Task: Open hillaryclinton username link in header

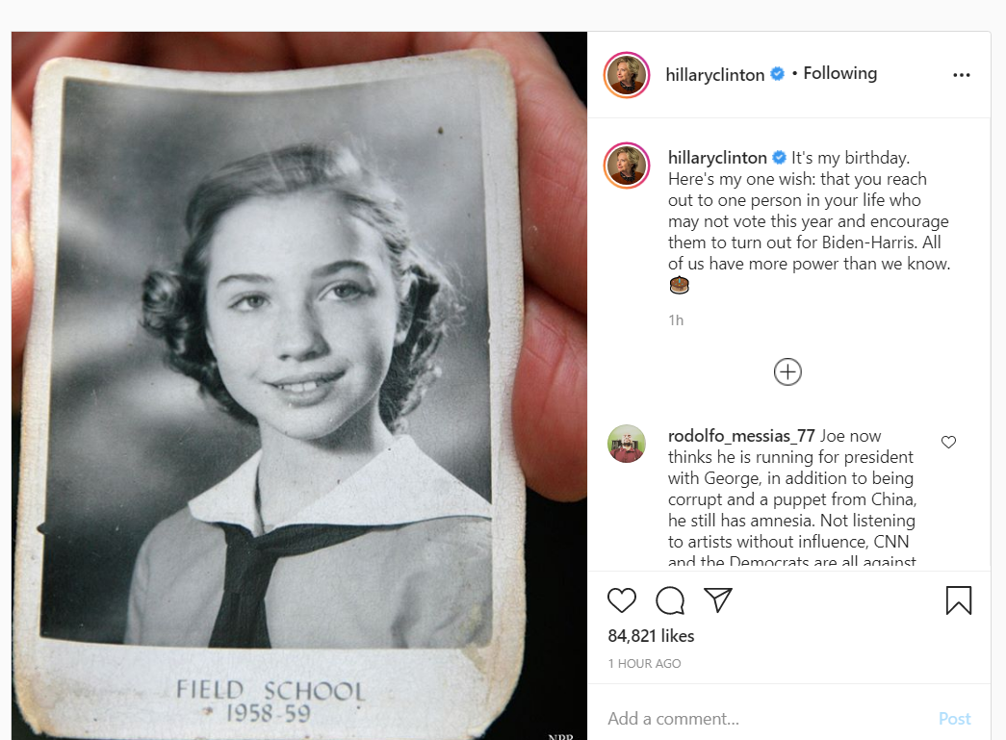Action: pos(714,75)
